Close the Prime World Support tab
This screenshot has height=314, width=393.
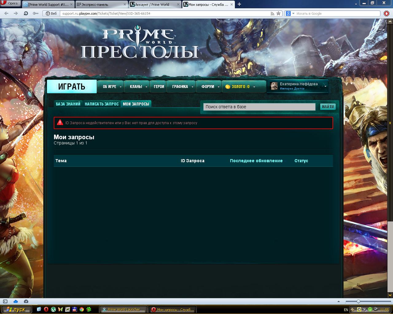pos(71,5)
